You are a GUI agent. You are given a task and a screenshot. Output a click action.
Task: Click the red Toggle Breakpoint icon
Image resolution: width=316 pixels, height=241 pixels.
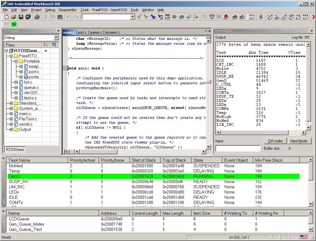pos(226,17)
